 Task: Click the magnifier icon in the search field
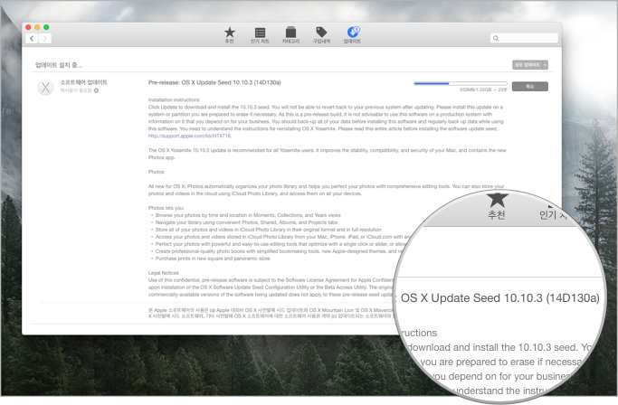coord(496,38)
